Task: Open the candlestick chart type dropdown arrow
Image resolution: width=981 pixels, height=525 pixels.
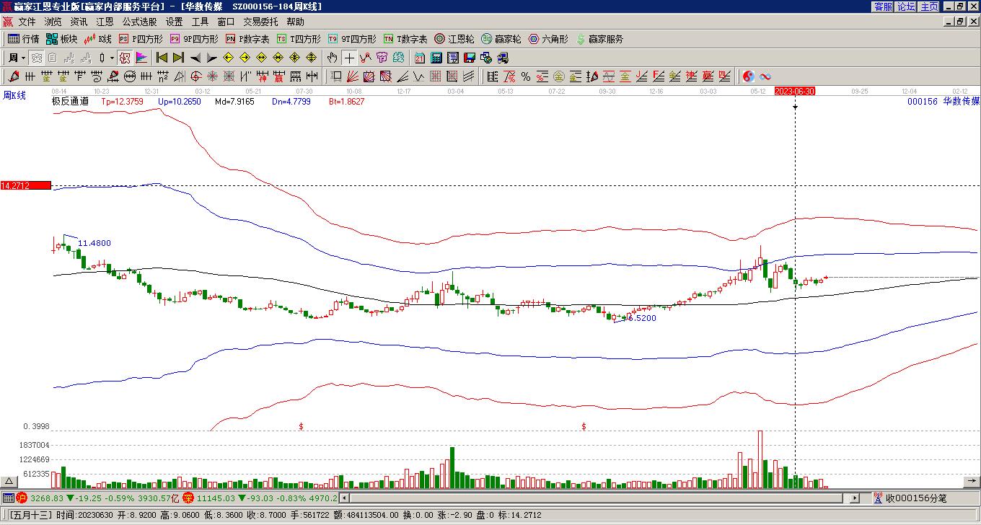Action: pos(111,58)
